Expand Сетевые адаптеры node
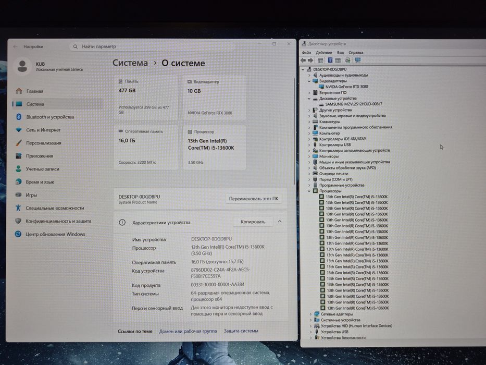 coord(310,314)
